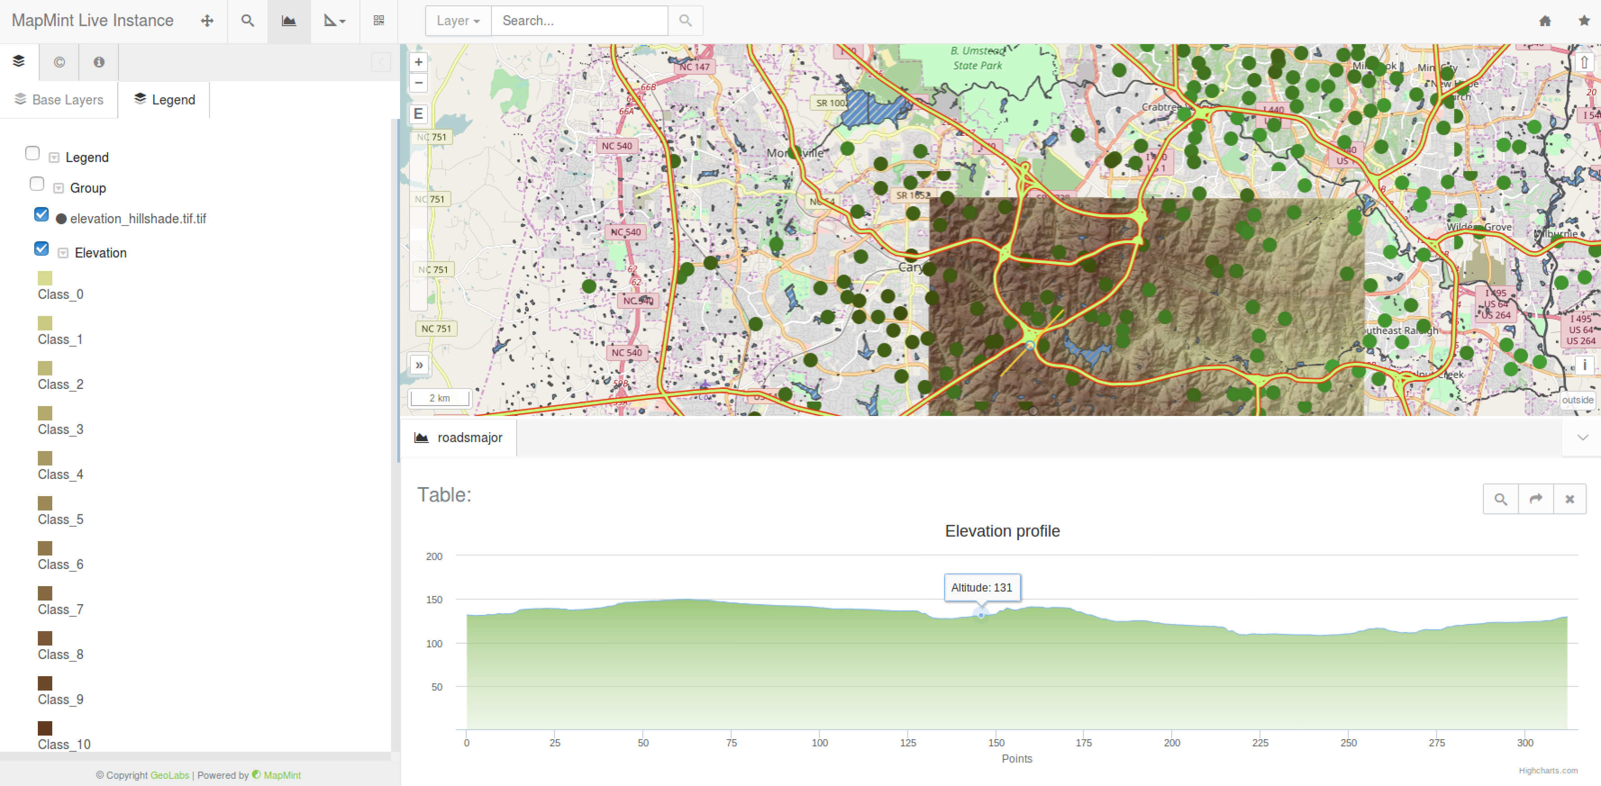Screen dimensions: 1601x786
Task: Uncheck the elevation_hillshade.tif.tif layer
Action: [41, 214]
